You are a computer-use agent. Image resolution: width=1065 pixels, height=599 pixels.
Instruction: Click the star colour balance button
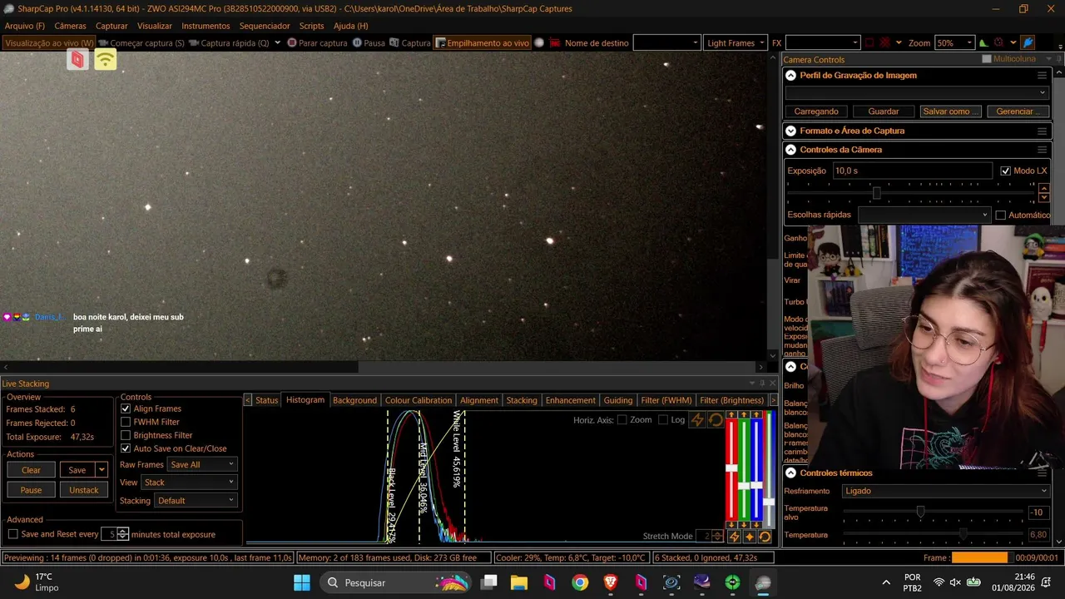(750, 537)
